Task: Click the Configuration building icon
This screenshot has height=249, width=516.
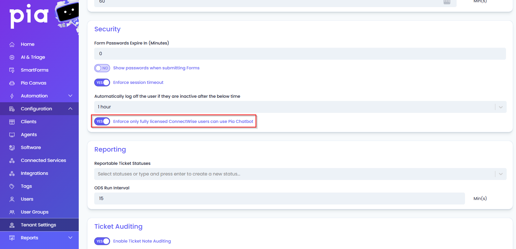Action: pyautogui.click(x=12, y=109)
